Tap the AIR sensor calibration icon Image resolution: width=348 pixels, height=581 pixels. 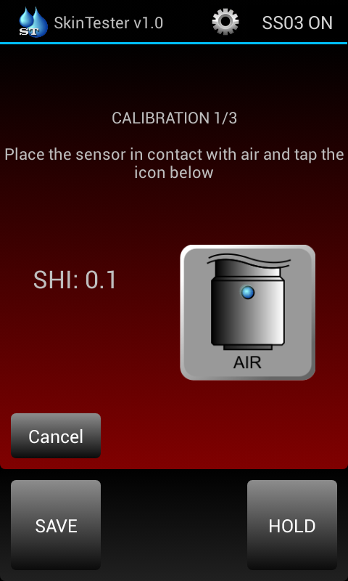247,312
